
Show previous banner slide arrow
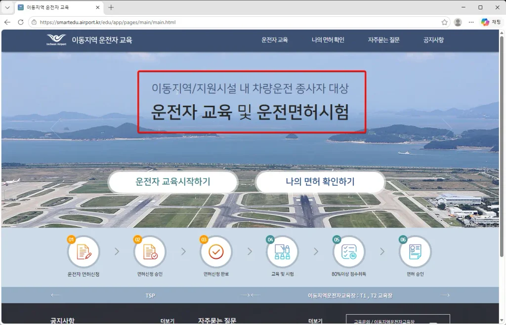pyautogui.click(x=56, y=128)
